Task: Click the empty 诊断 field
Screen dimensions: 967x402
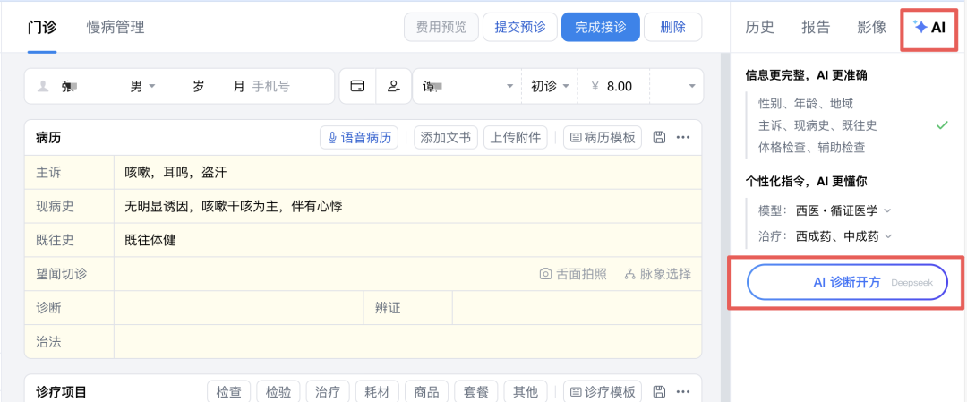Action: pyautogui.click(x=238, y=308)
